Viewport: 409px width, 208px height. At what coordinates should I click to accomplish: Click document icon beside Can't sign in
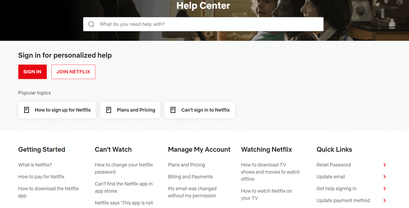173,110
